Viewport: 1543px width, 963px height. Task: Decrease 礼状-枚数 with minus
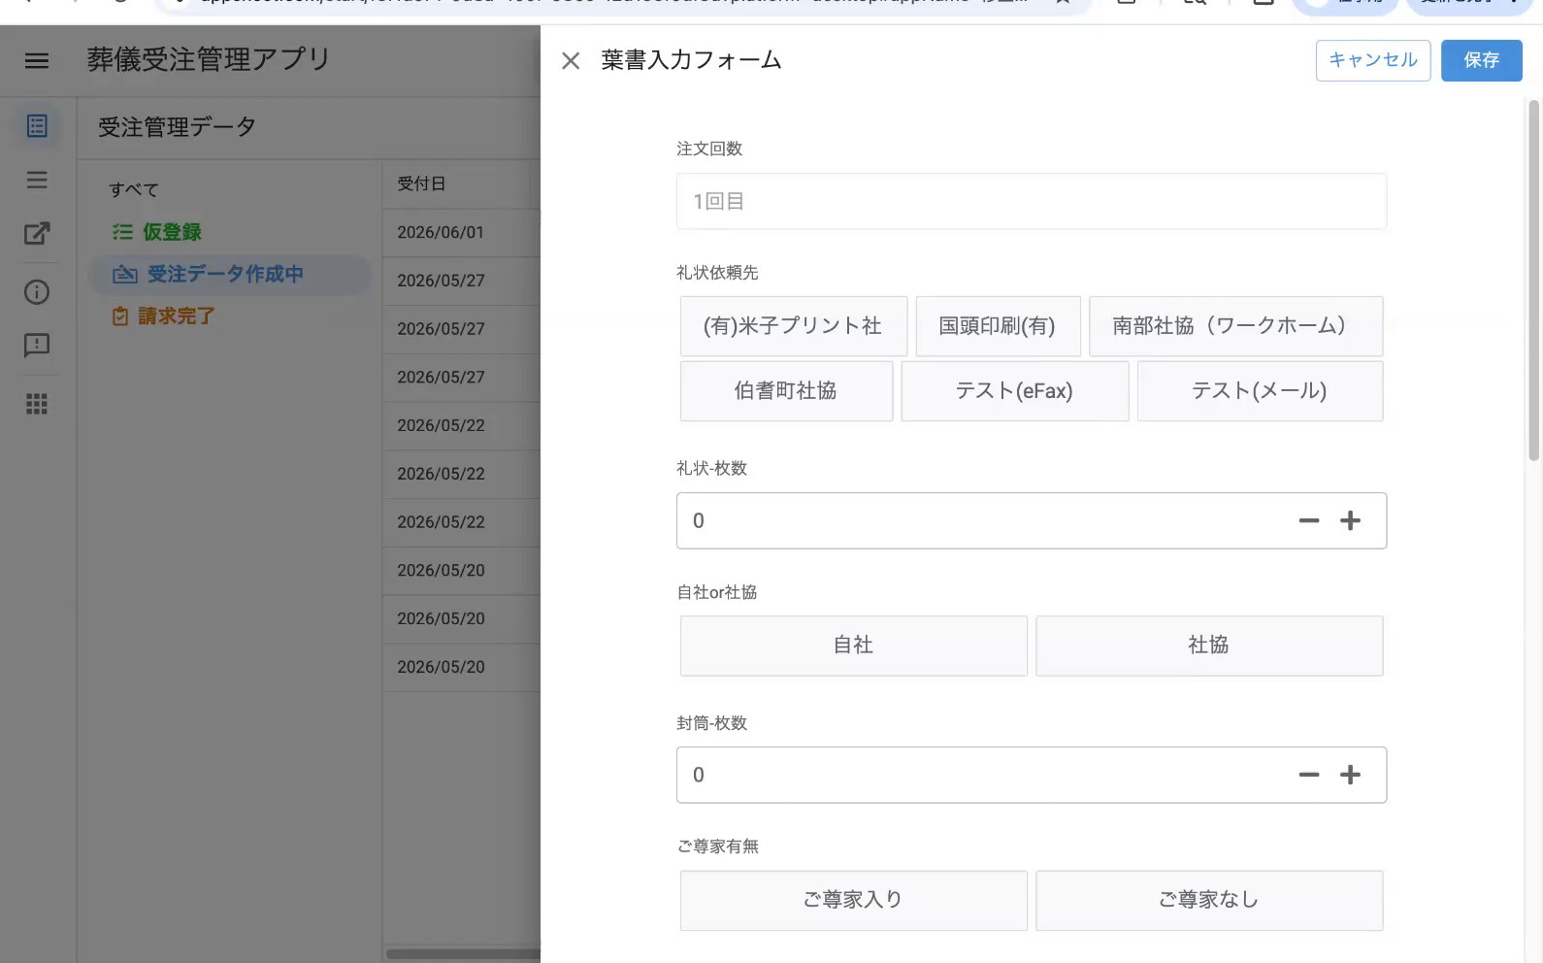[x=1309, y=521]
